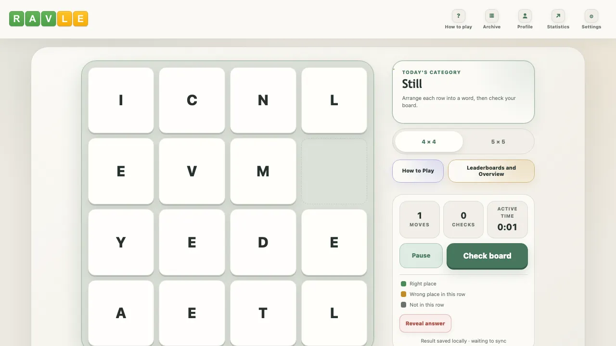Select the D tile in row three
This screenshot has height=346, width=616.
263,242
